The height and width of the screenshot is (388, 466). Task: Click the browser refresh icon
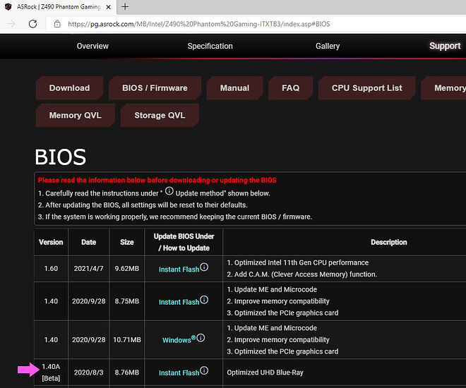(32, 24)
